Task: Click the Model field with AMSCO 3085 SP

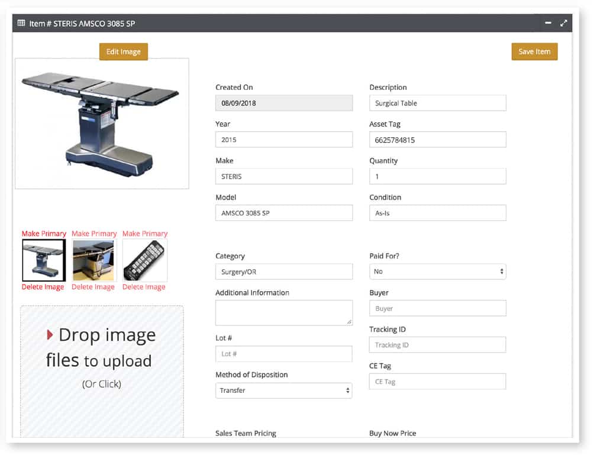Action: coord(284,213)
